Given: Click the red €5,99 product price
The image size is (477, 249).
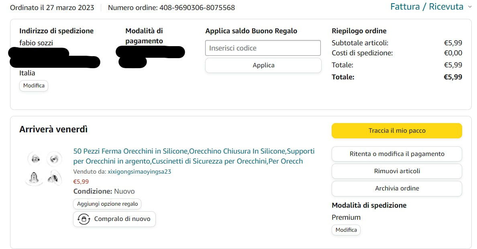Looking at the screenshot, I should tap(81, 182).
